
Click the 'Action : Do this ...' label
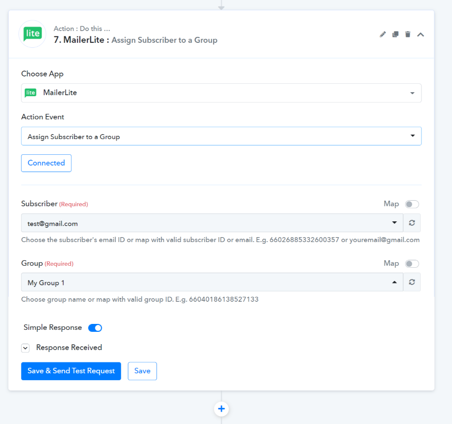(82, 29)
